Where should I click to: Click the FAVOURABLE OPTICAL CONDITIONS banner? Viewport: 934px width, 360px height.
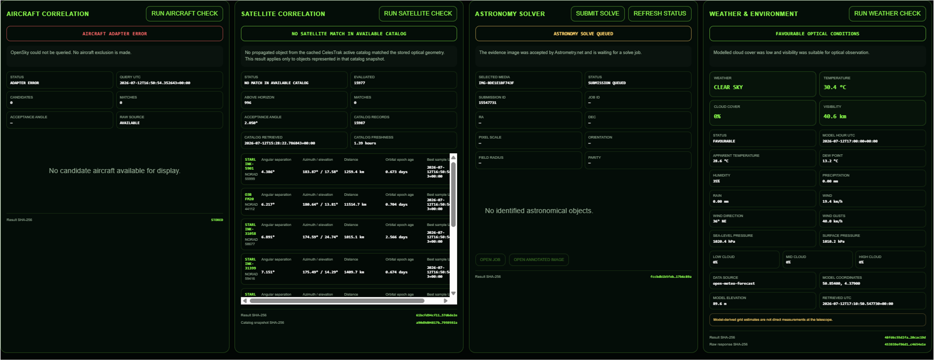pos(817,34)
